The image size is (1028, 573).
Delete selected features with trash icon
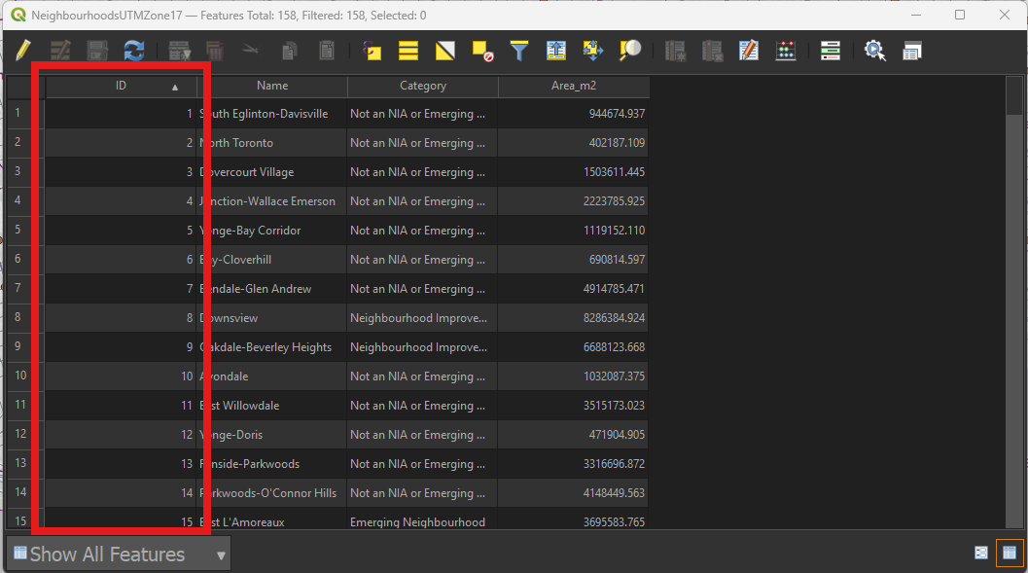[215, 51]
